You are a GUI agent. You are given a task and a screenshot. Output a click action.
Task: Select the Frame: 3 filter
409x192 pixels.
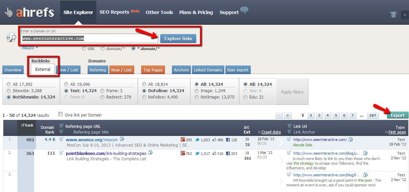(103, 90)
